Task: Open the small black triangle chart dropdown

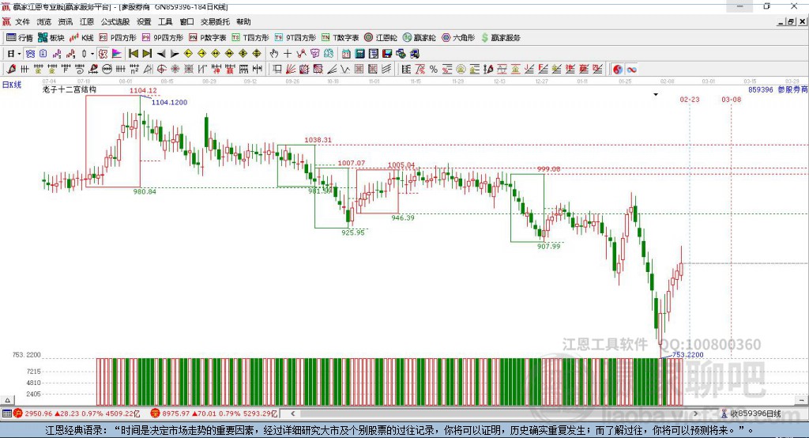Action: pyautogui.click(x=656, y=95)
